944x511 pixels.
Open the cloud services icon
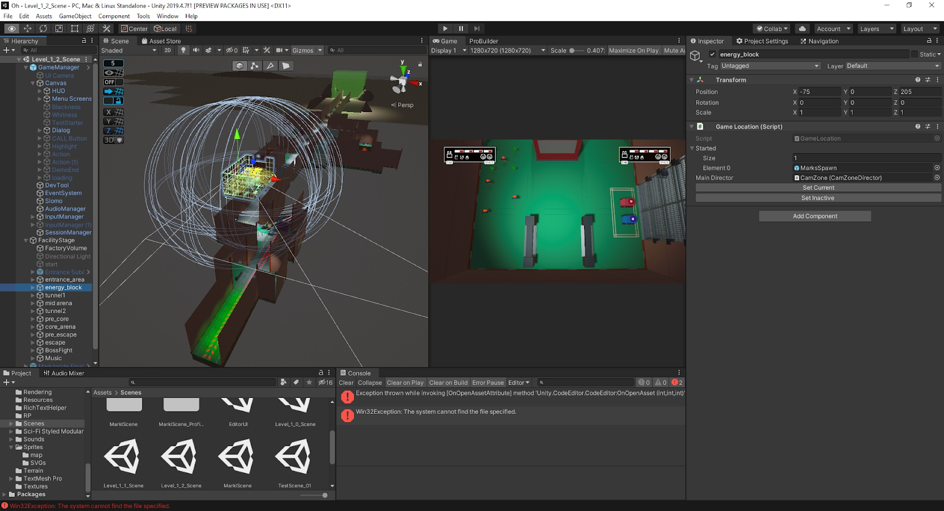pyautogui.click(x=802, y=28)
